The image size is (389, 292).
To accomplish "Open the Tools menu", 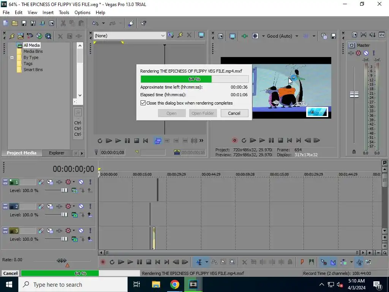I will [x=64, y=13].
